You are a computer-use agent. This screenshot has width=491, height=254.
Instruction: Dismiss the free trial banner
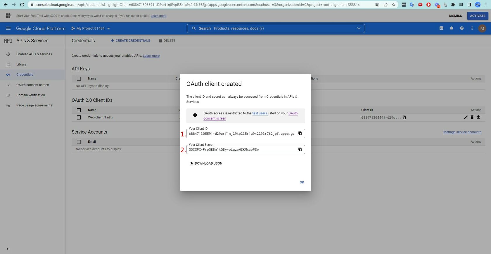455,16
